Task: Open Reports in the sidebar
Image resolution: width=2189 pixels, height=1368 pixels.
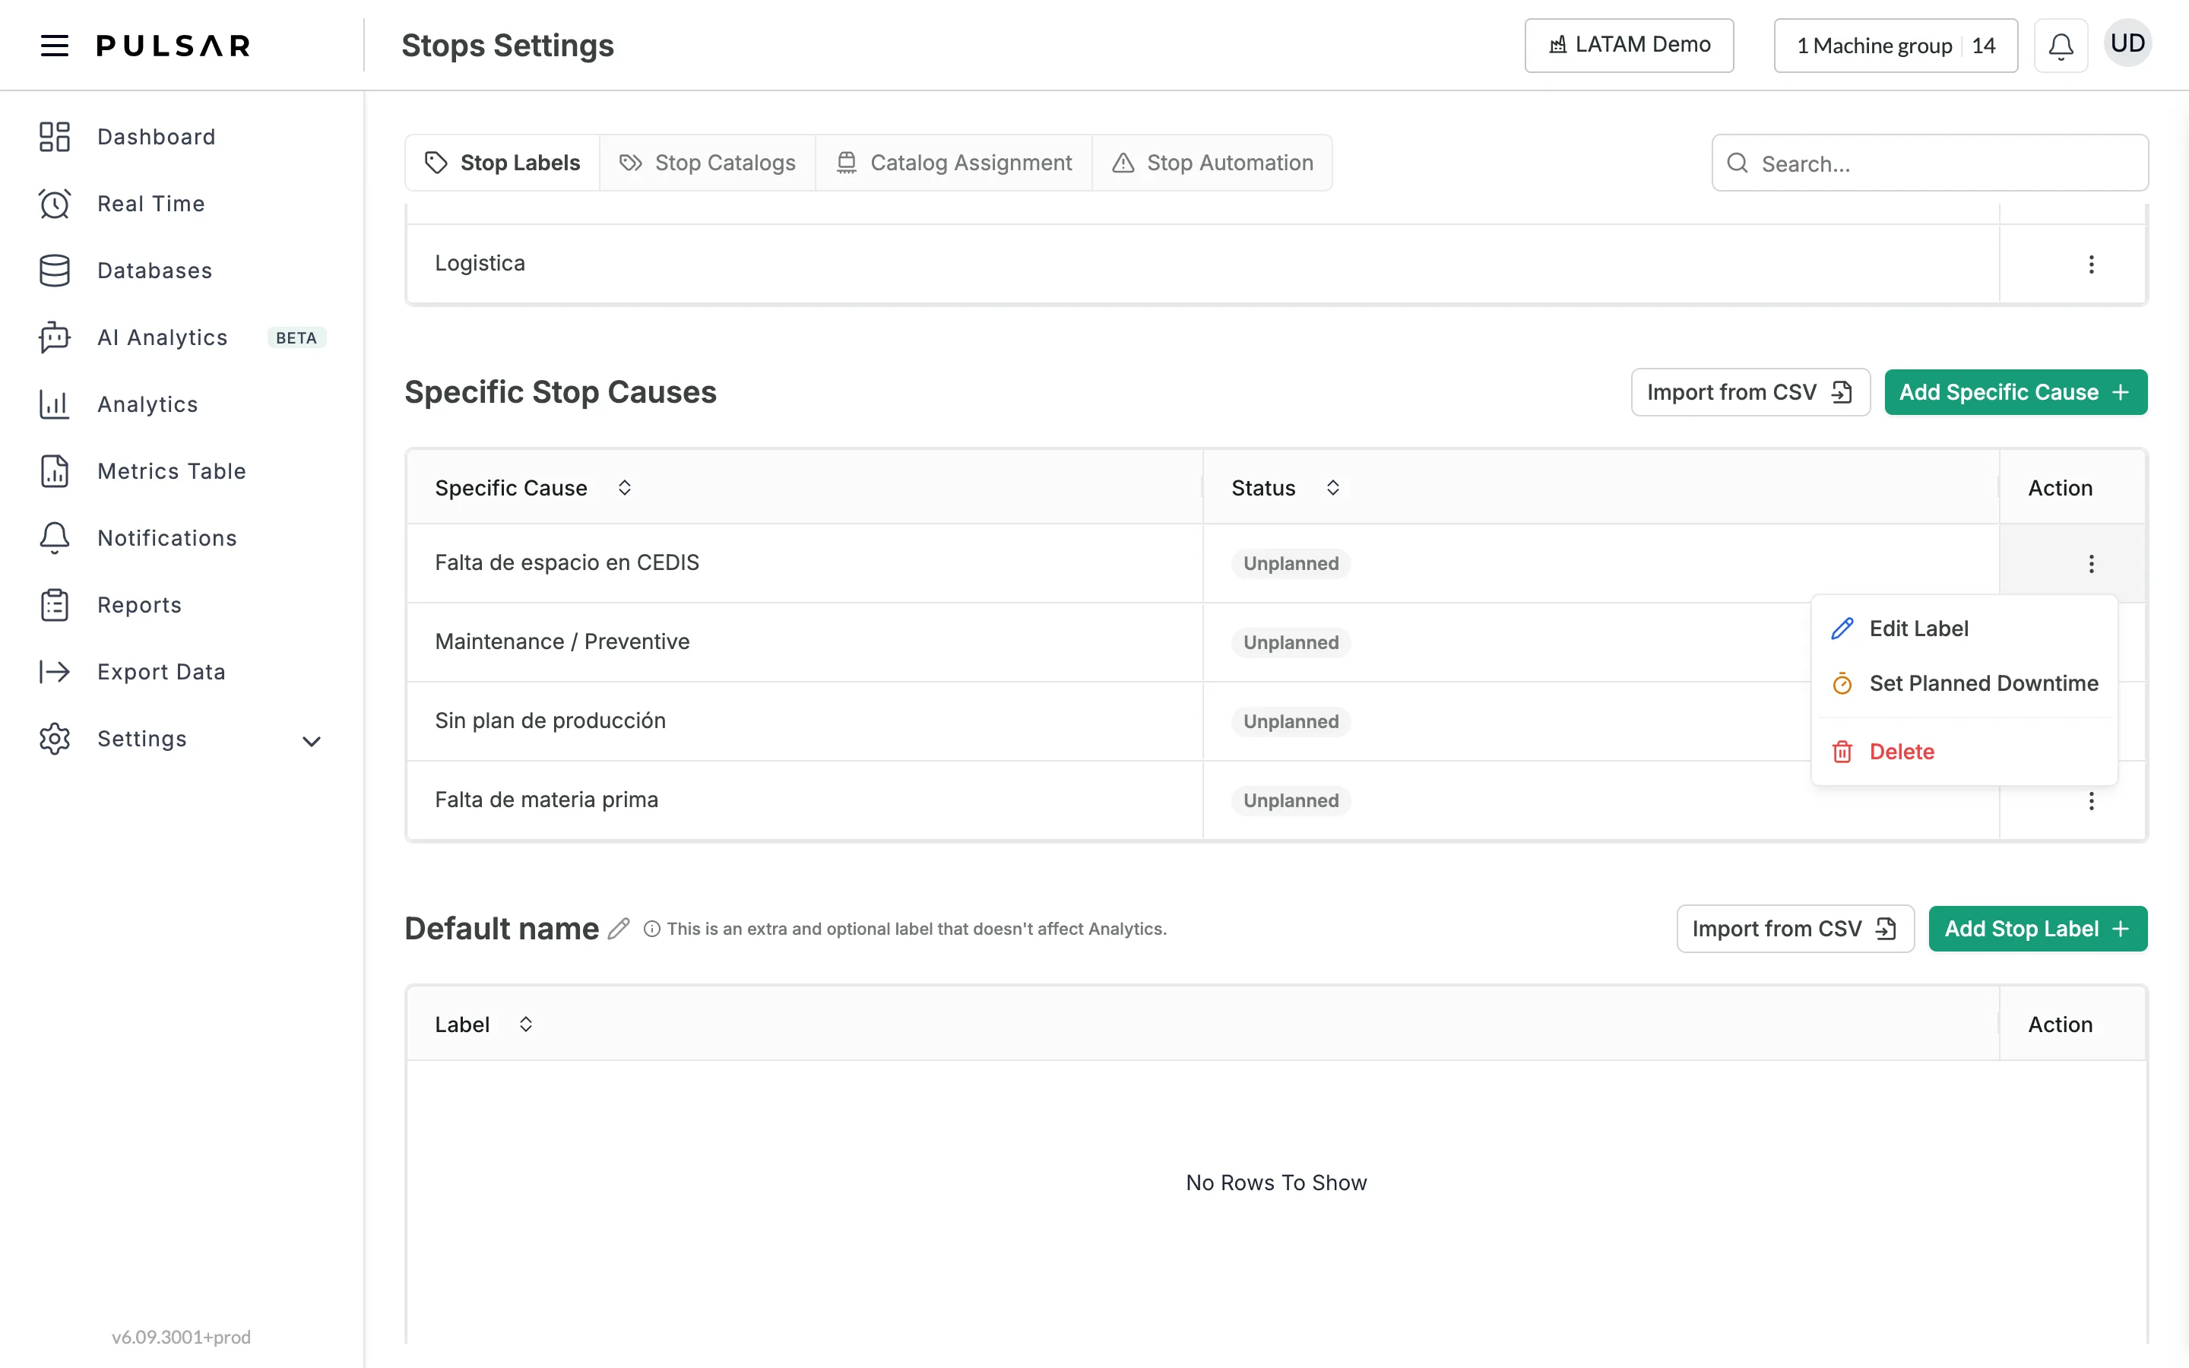Action: click(138, 605)
